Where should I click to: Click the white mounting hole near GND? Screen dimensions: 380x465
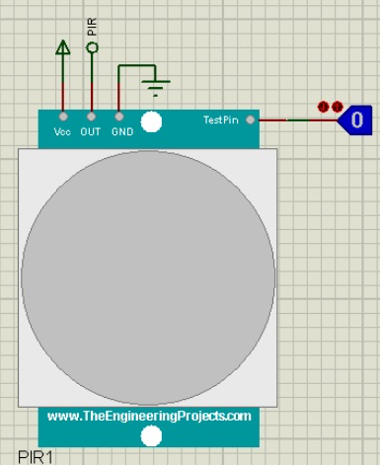click(x=151, y=121)
